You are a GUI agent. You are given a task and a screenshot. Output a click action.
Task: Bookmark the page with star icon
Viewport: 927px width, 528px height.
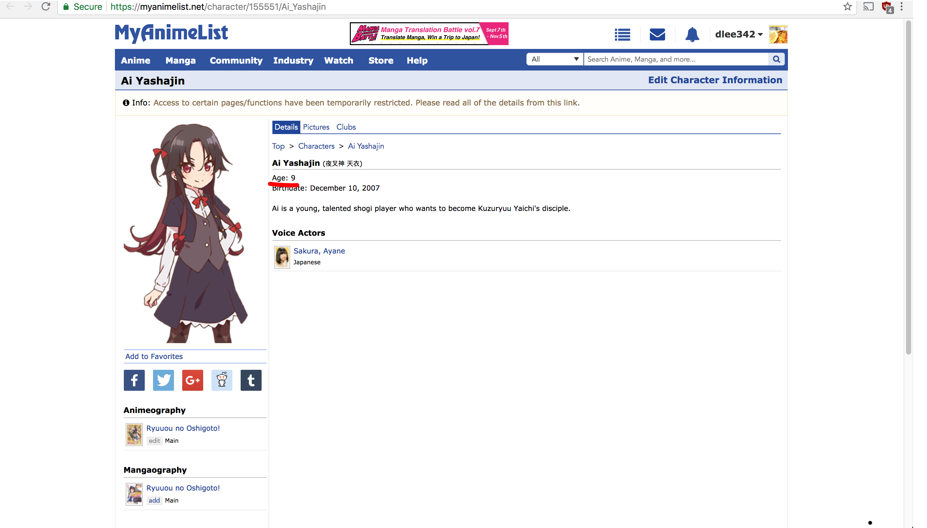point(847,7)
